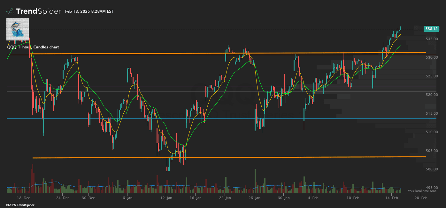Click the 4. Feb date label
The width and height of the screenshot is (446, 208).
tap(313, 198)
